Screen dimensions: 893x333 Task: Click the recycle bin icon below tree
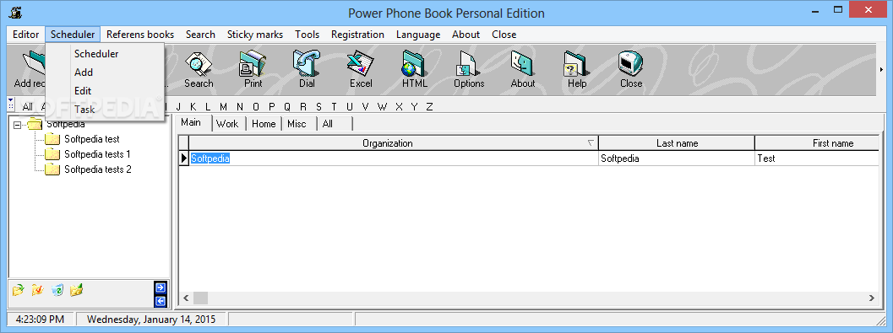tap(57, 290)
